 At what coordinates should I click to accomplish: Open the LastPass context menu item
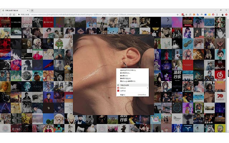(x=123, y=91)
